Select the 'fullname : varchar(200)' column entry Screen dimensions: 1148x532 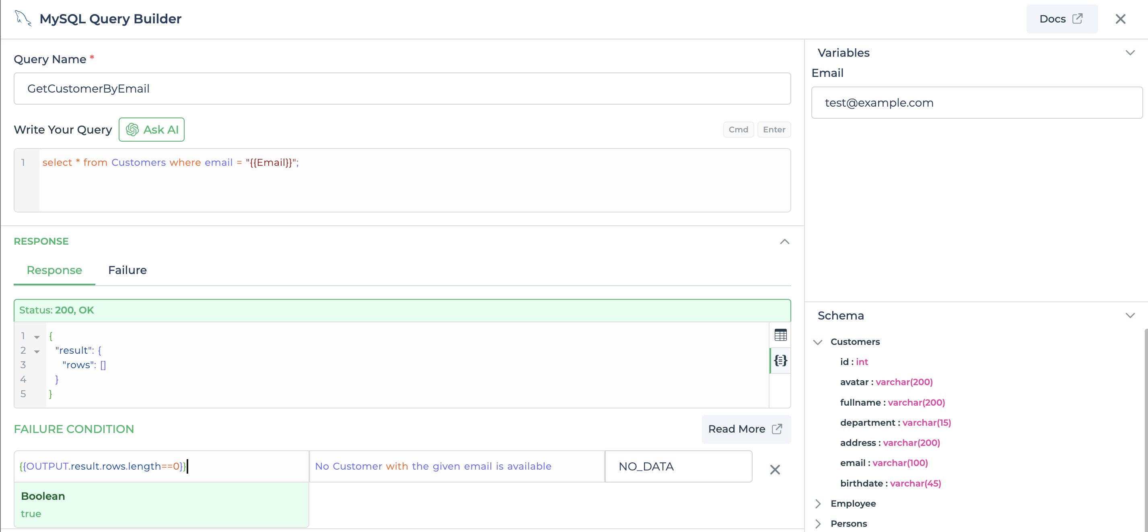[892, 403]
